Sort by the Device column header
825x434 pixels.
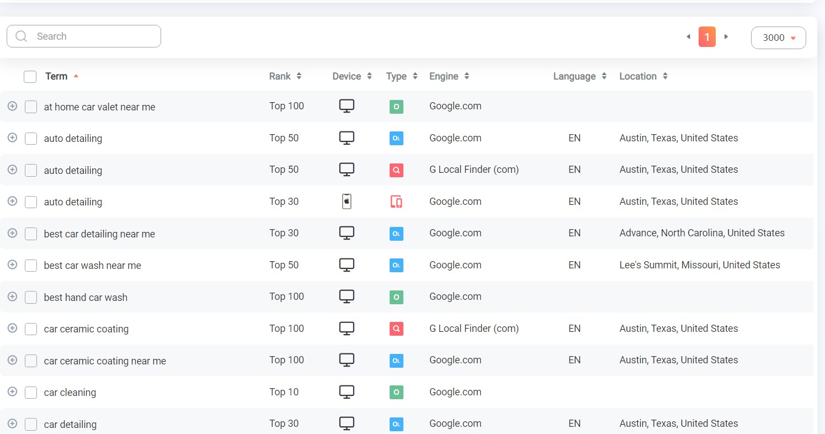[x=352, y=76]
